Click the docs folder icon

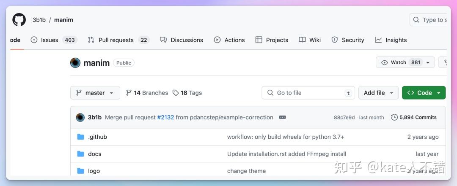[x=81, y=154]
